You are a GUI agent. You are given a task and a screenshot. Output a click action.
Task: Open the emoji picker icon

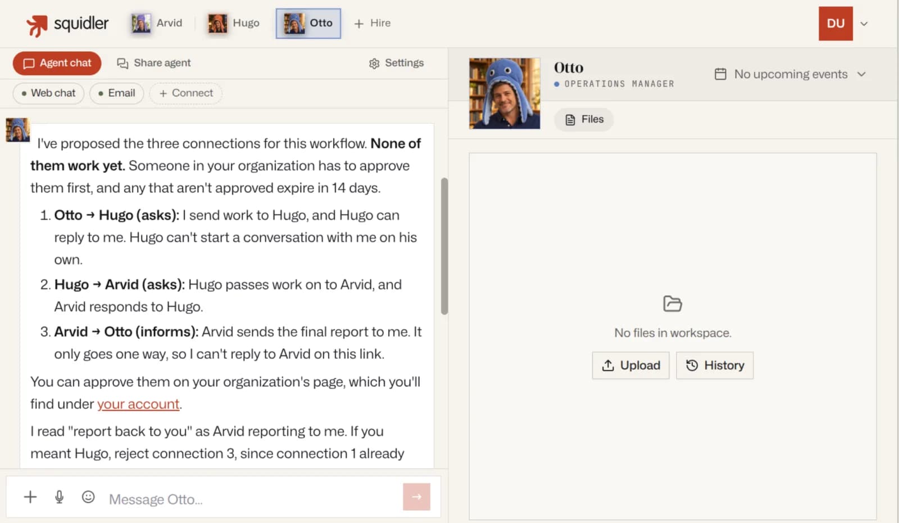tap(88, 497)
